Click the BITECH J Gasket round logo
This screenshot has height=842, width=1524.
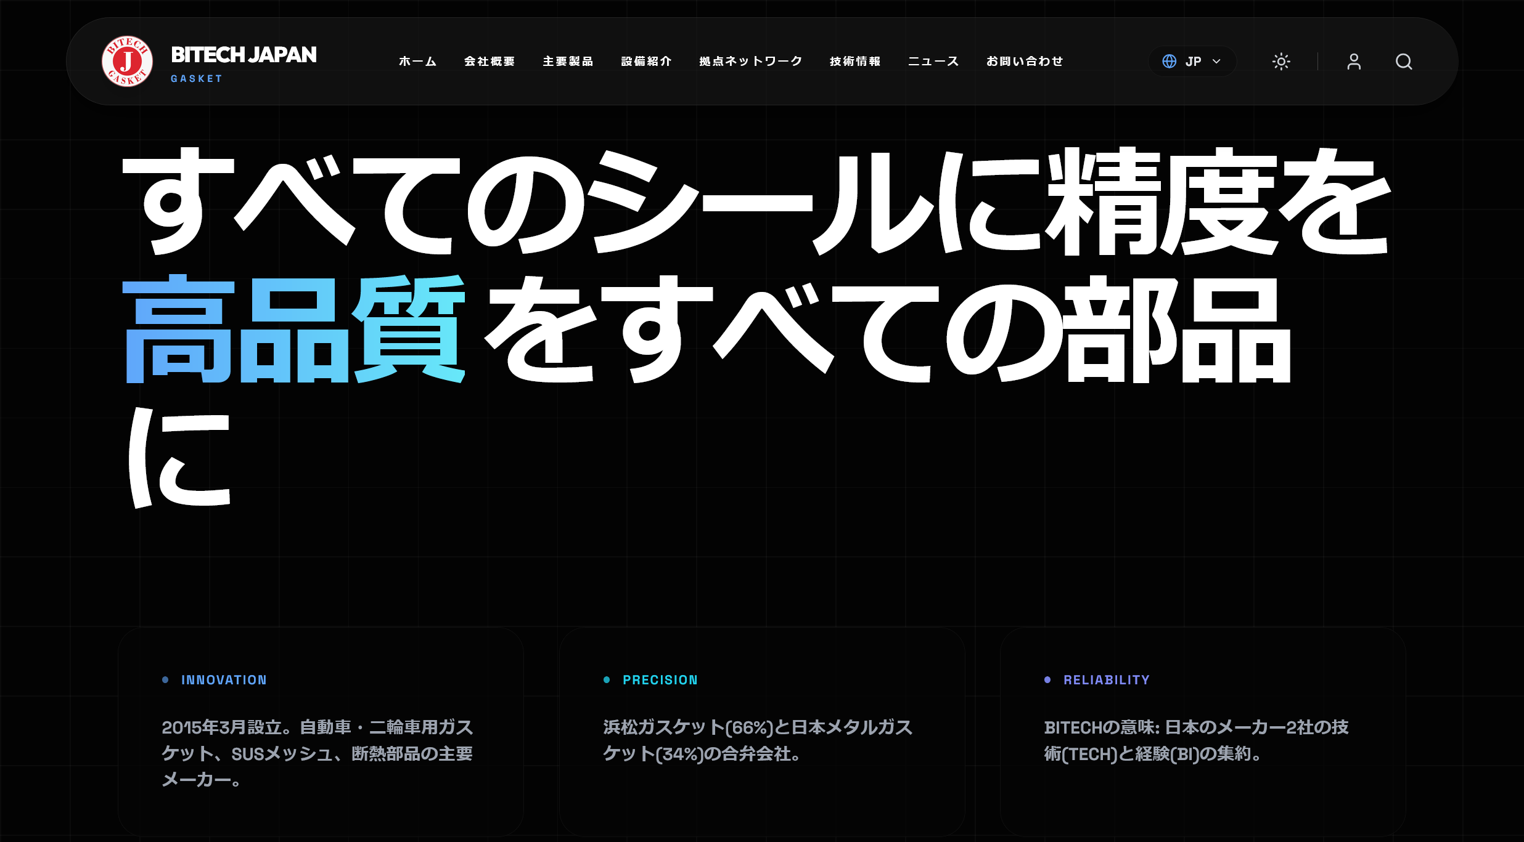[127, 61]
